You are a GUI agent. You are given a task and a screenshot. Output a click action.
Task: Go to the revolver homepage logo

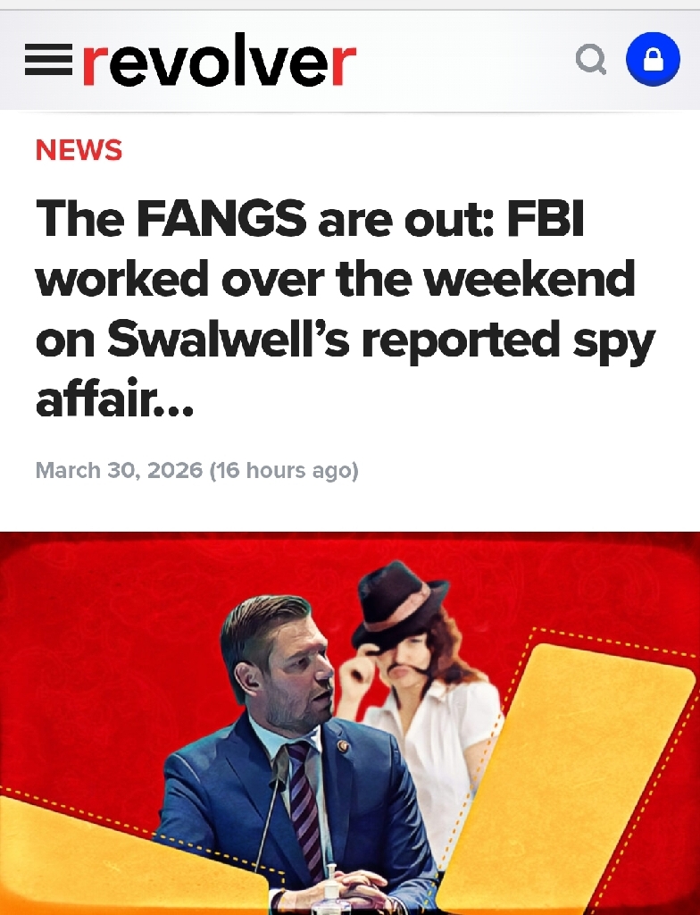[x=219, y=60]
